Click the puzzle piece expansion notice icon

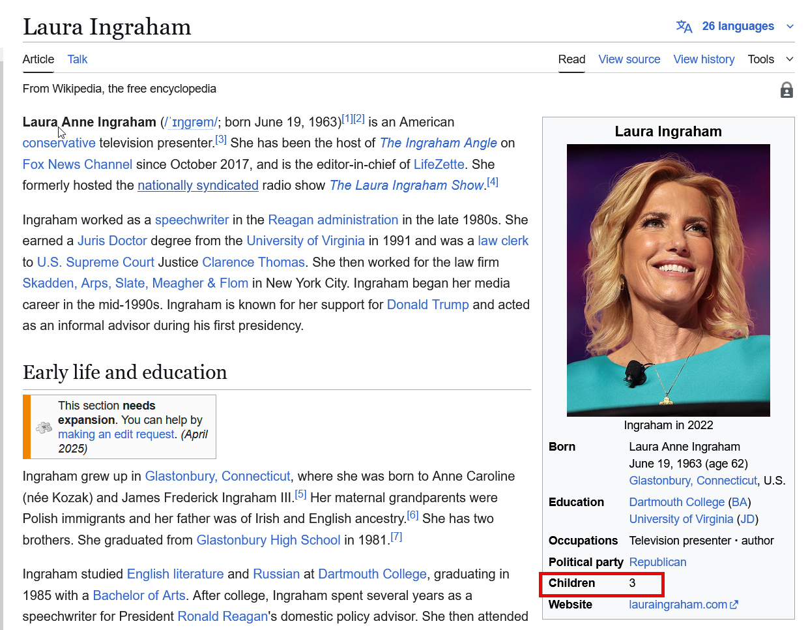tap(44, 427)
